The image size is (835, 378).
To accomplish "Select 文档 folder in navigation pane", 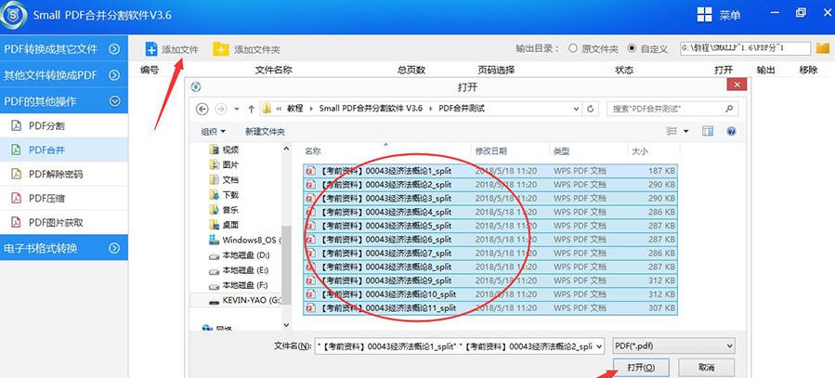I will [x=224, y=179].
